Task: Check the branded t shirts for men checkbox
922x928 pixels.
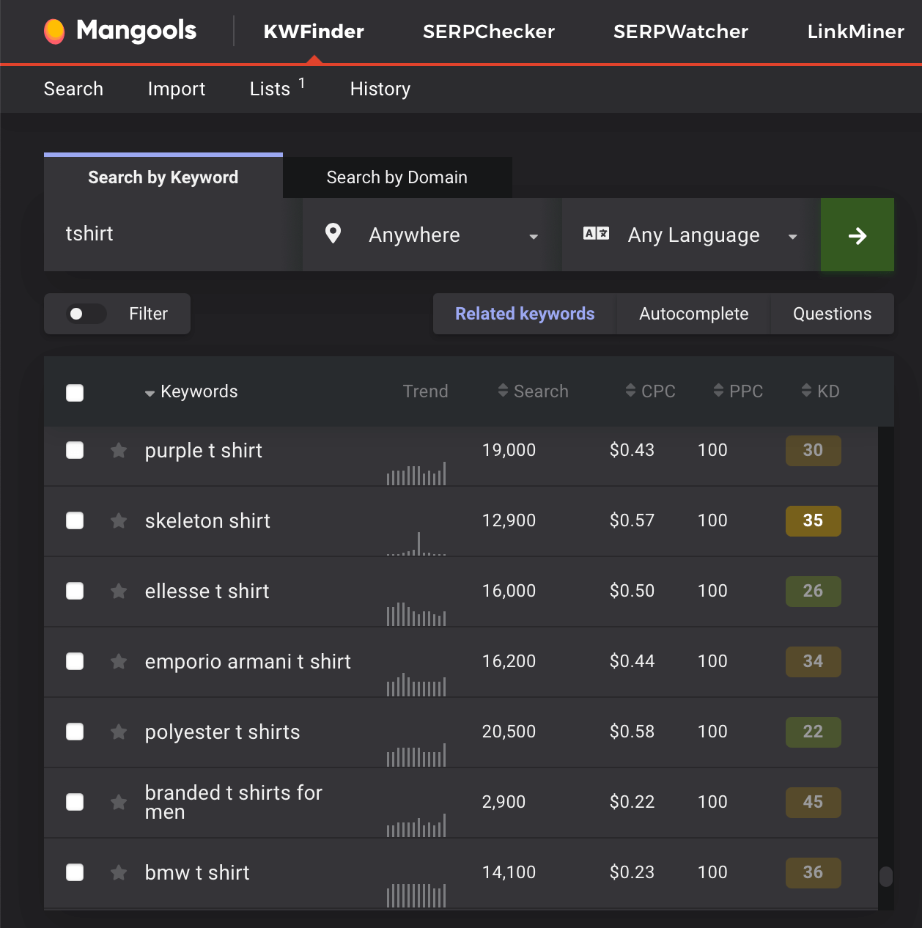Action: (75, 802)
